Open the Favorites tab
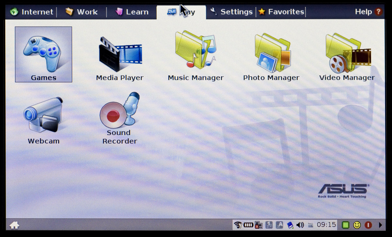The height and width of the screenshot is (237, 392). point(281,12)
